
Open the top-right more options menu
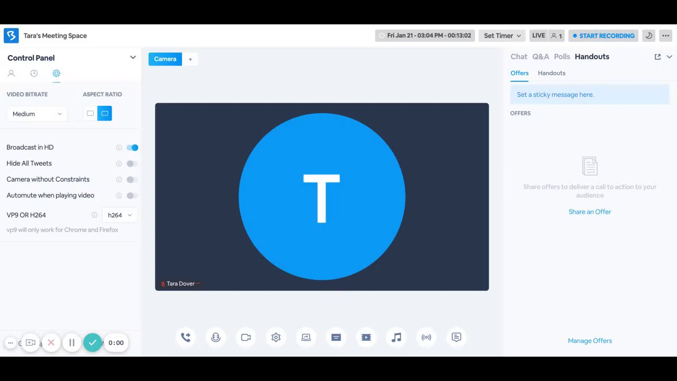tap(665, 35)
